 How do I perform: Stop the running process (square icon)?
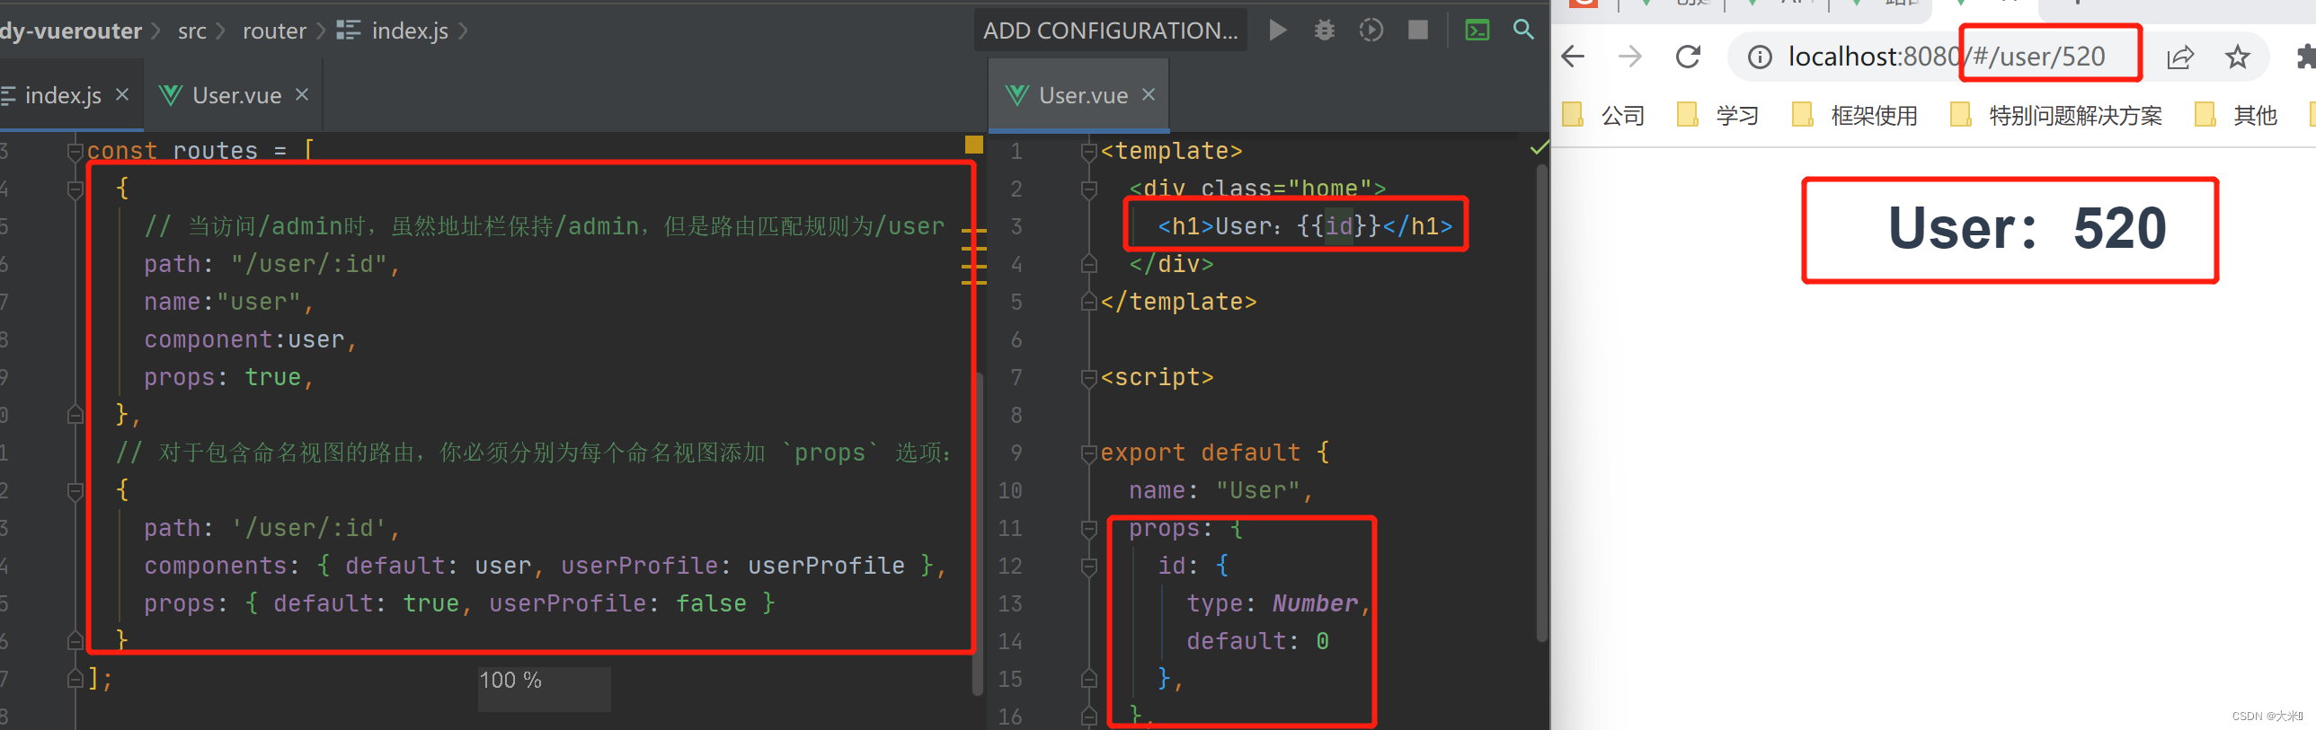coord(1418,31)
